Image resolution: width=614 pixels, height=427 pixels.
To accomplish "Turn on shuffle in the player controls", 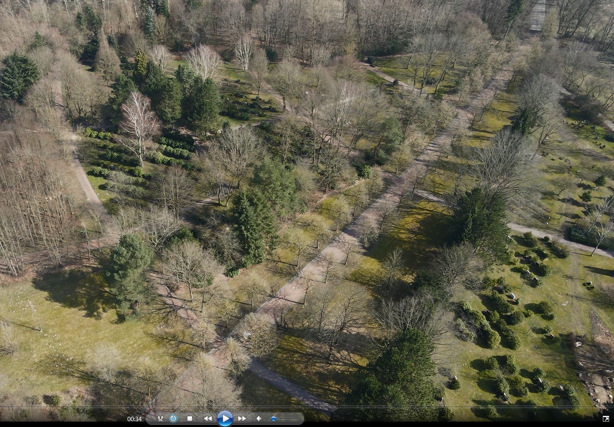I will point(161,419).
